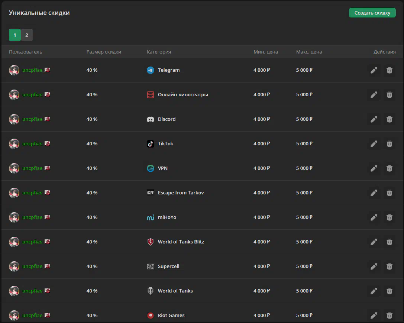404x323 pixels.
Task: Click 5 000 ₽ max price in Supercell row
Action: 304,267
